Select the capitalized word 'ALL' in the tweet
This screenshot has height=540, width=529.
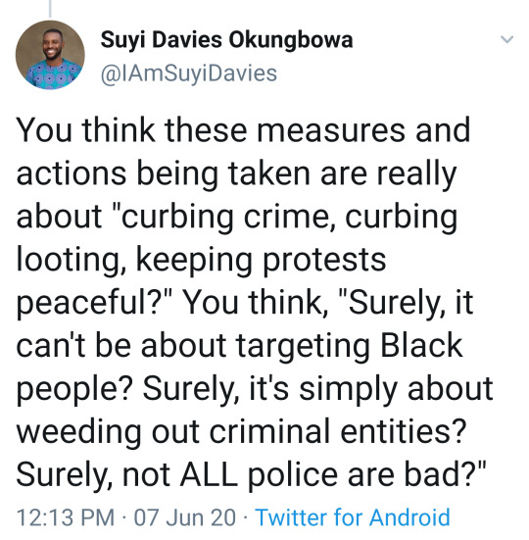point(209,474)
